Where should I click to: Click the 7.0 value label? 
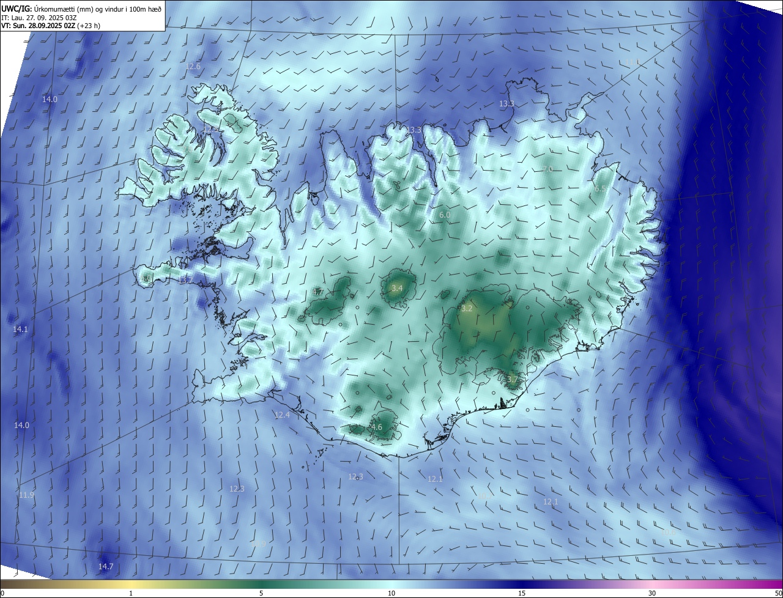(x=547, y=169)
